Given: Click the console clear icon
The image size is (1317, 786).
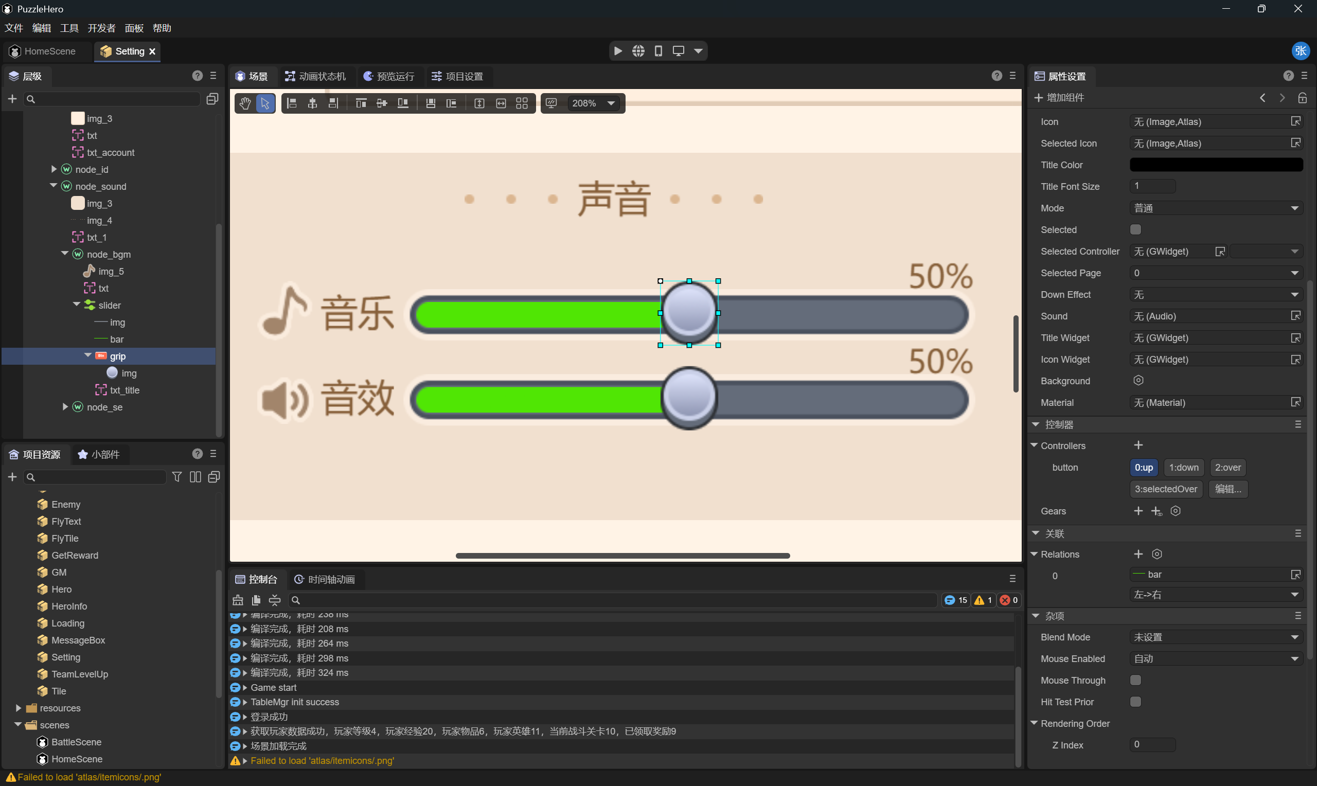Looking at the screenshot, I should pos(238,600).
